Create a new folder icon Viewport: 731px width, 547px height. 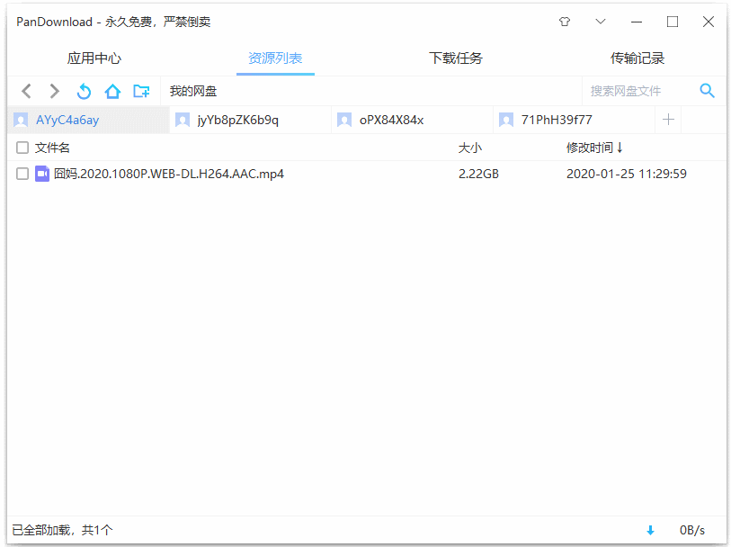pyautogui.click(x=141, y=91)
